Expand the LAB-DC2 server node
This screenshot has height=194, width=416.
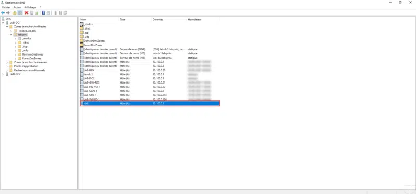click(3, 74)
